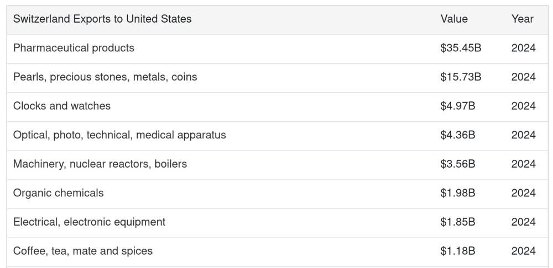Select the $4.97B value for clocks

click(458, 106)
